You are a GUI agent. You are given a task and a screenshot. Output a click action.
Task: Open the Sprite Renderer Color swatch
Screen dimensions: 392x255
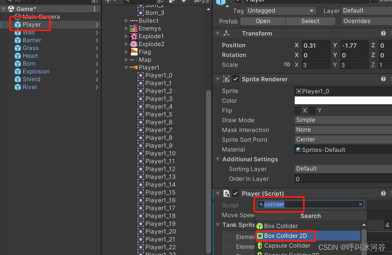343,100
